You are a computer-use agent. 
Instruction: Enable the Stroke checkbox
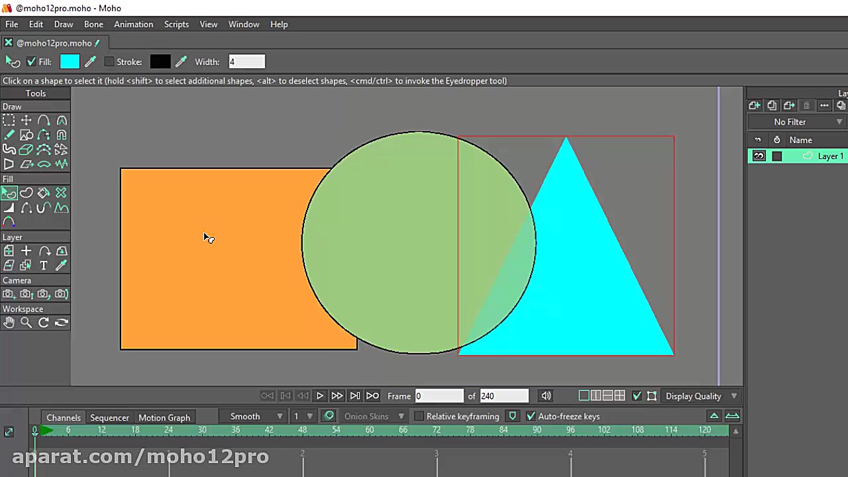109,62
